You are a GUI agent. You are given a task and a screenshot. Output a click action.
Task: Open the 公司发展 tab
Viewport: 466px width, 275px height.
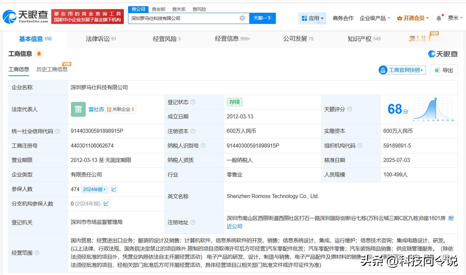[x=298, y=39]
